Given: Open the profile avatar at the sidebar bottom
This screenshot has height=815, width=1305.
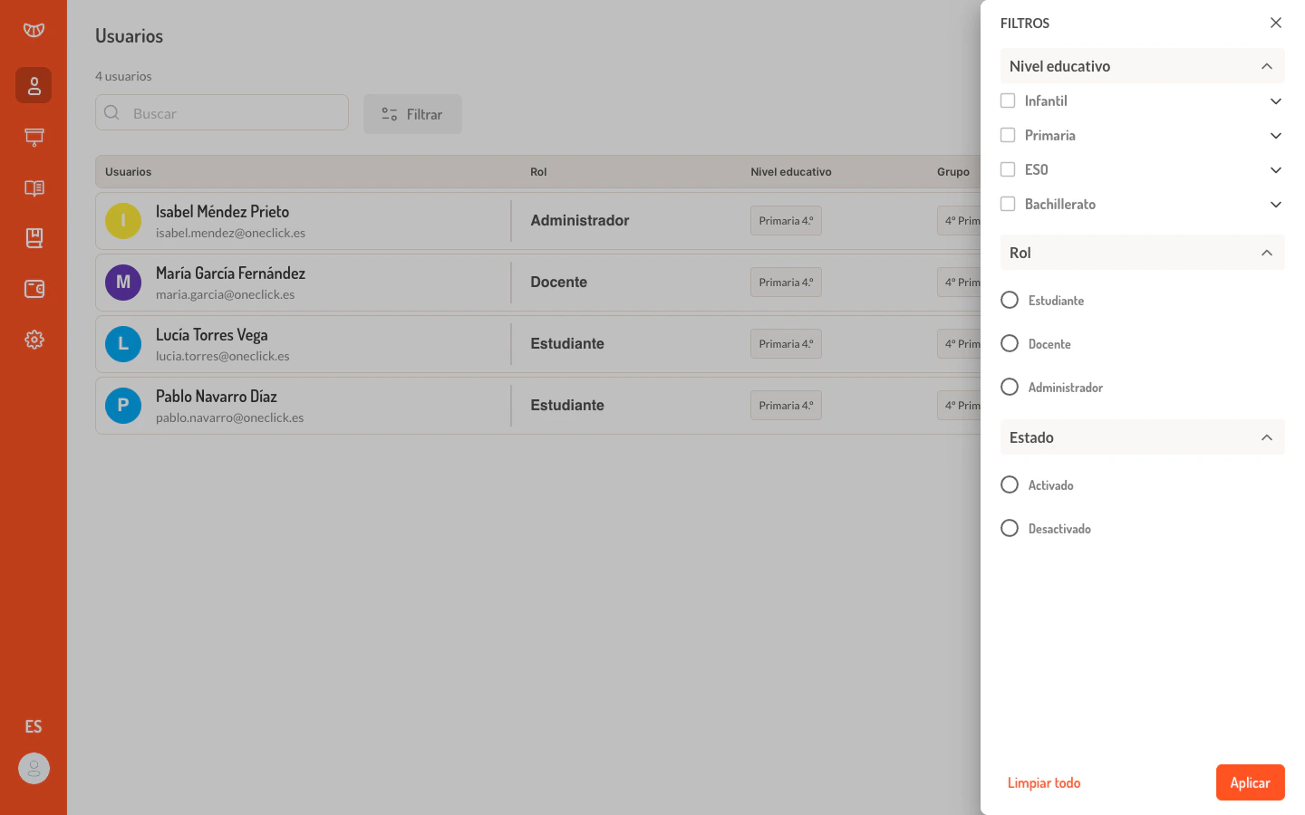Looking at the screenshot, I should [x=34, y=769].
